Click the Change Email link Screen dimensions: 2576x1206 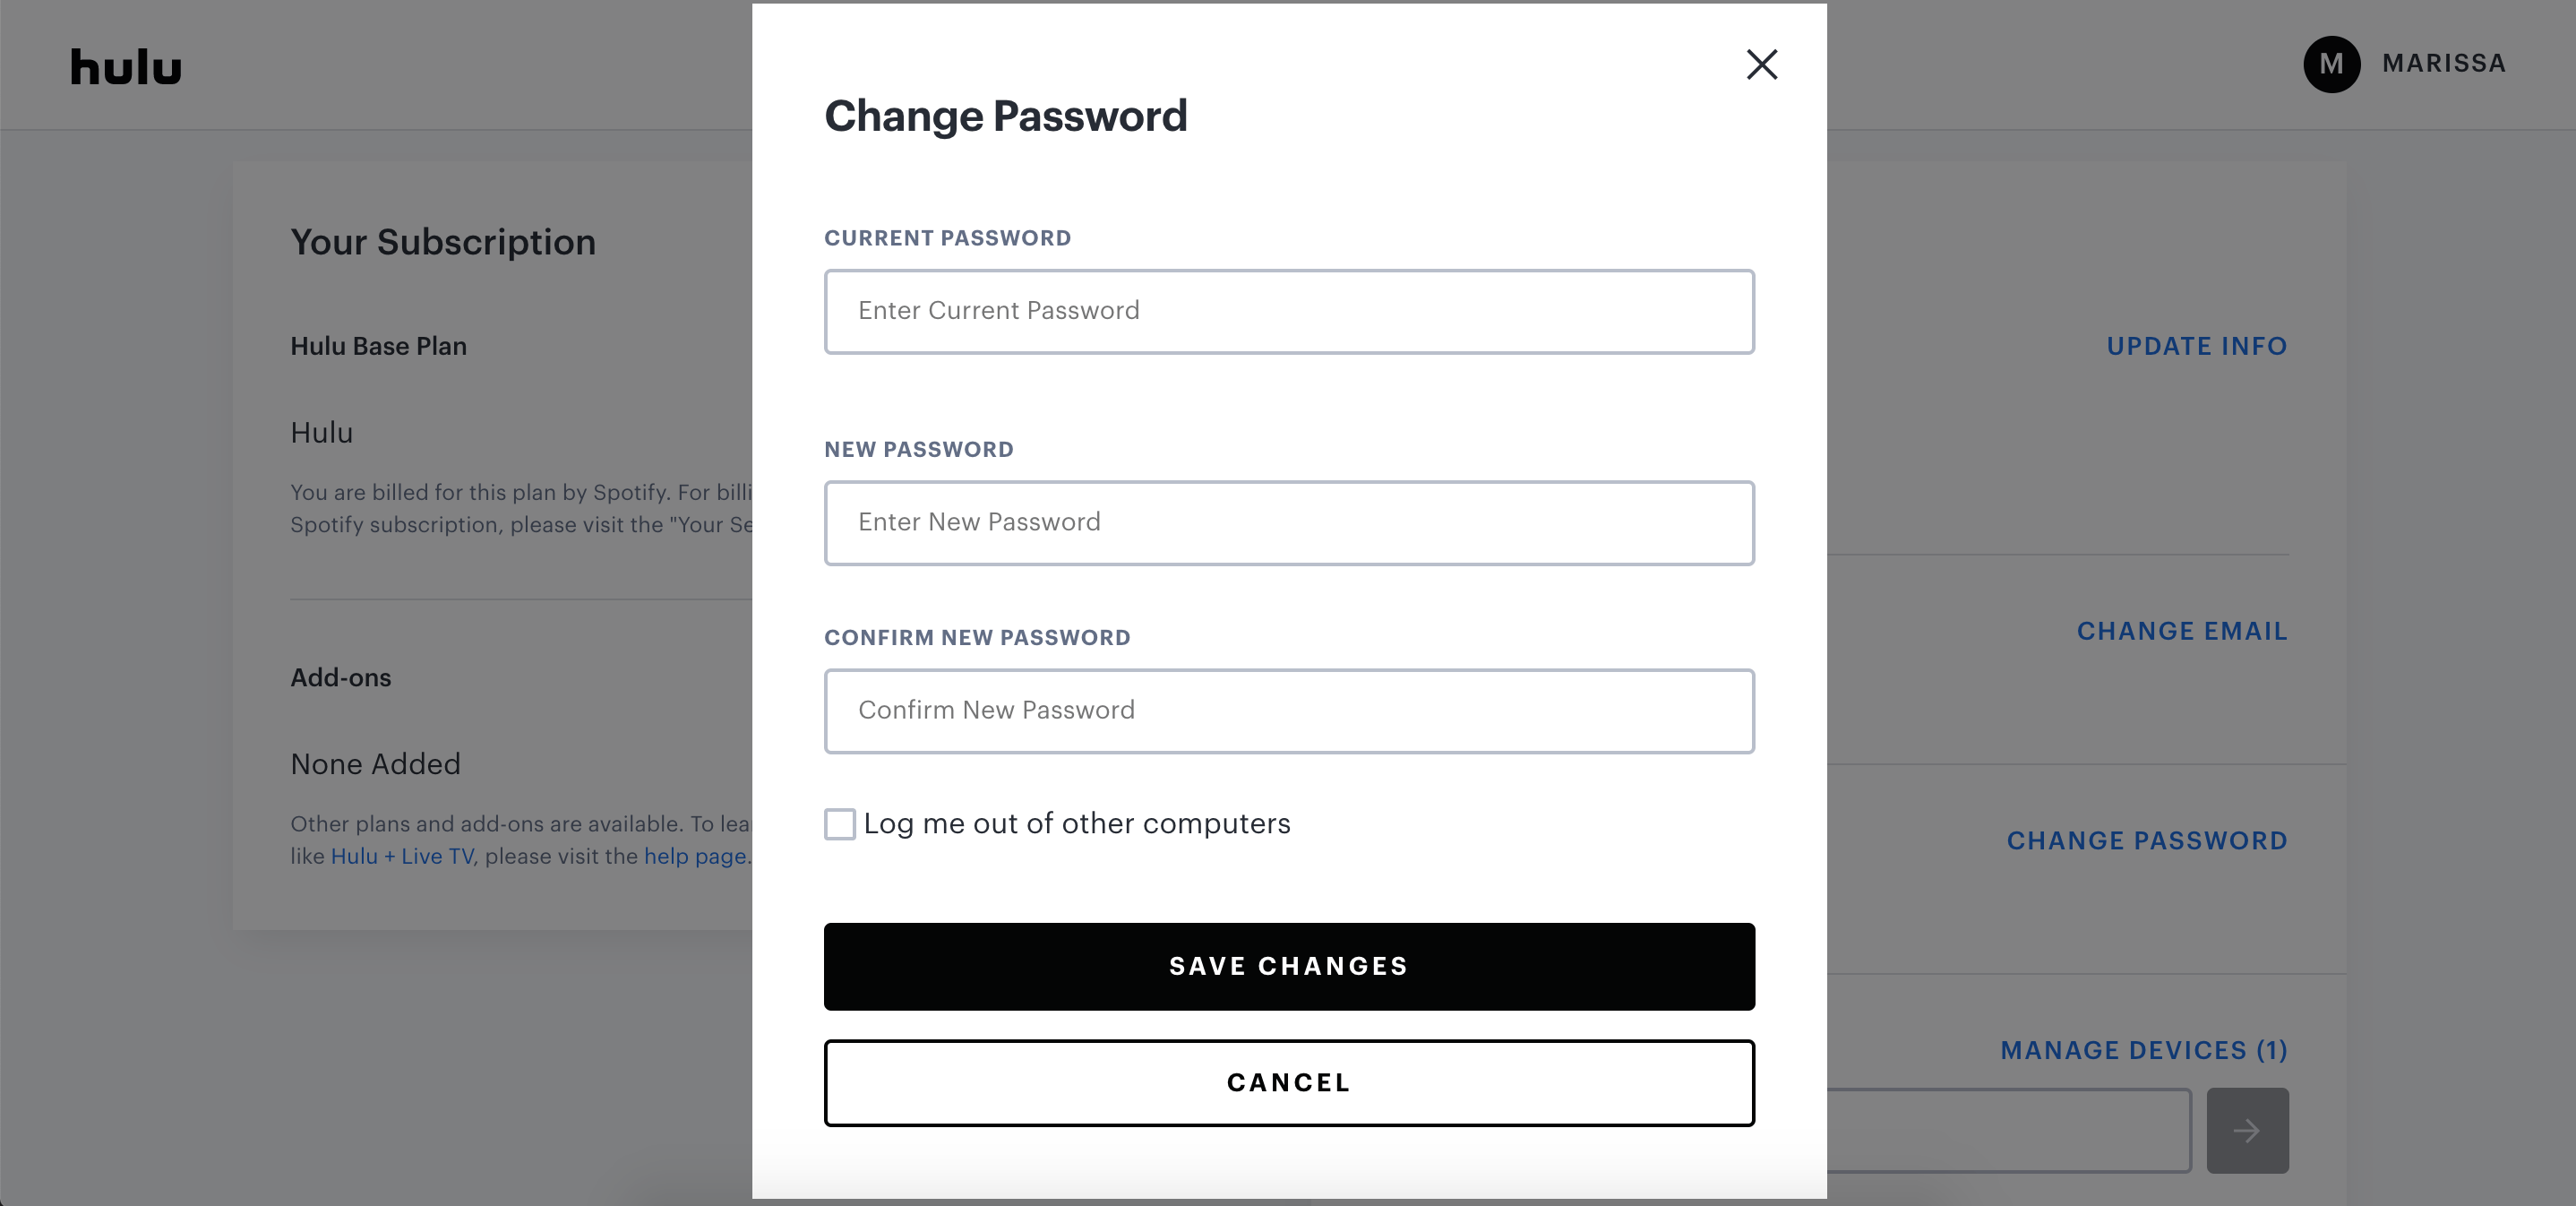tap(2181, 631)
